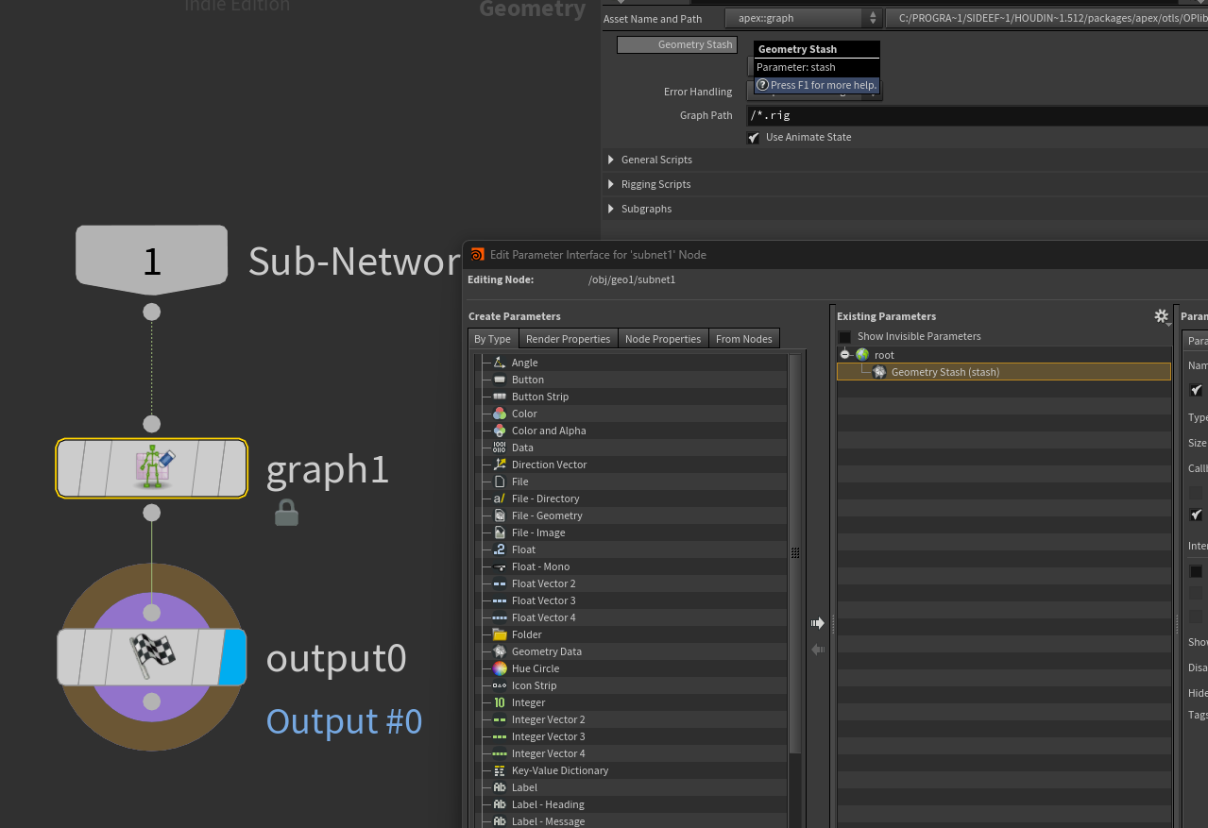Select the Direction Vector parameter type
Image resolution: width=1208 pixels, height=828 pixels.
[x=549, y=465]
